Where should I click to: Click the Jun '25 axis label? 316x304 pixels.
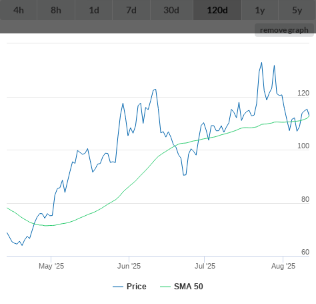tap(129, 266)
